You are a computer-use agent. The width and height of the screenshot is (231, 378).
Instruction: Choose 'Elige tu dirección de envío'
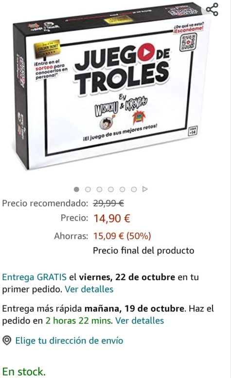pyautogui.click(x=69, y=341)
